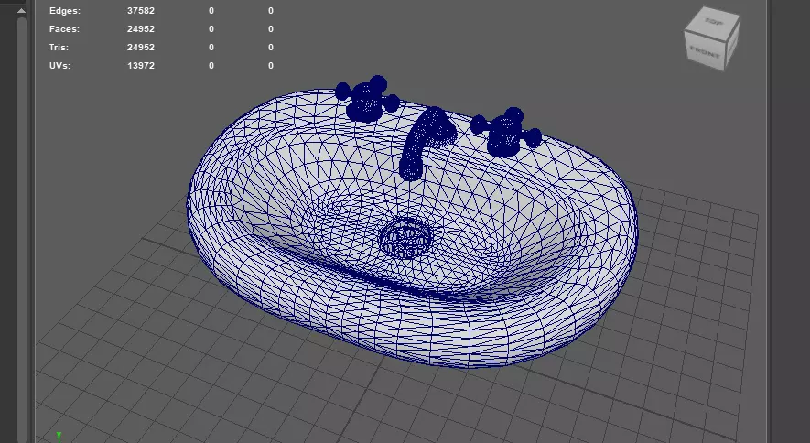The width and height of the screenshot is (810, 443).
Task: Select the edge count value 37582
Action: [141, 10]
